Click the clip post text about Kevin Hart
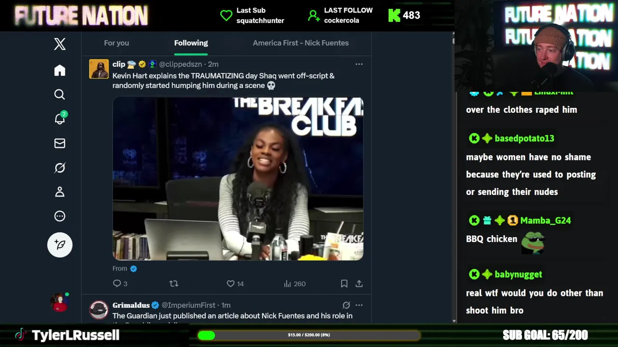The image size is (618, 347). pyautogui.click(x=224, y=80)
